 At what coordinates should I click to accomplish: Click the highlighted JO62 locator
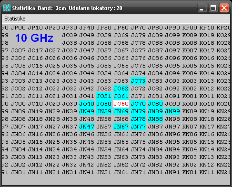pos(121,89)
